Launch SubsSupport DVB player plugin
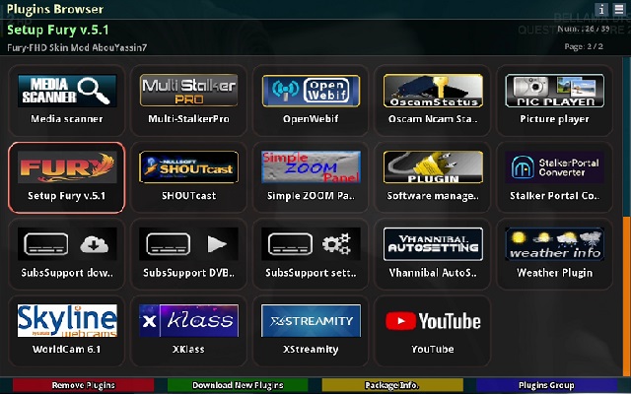This screenshot has width=631, height=394. [188, 254]
